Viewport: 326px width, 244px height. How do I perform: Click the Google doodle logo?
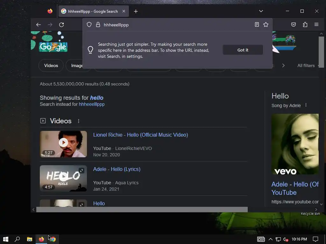pos(53,47)
